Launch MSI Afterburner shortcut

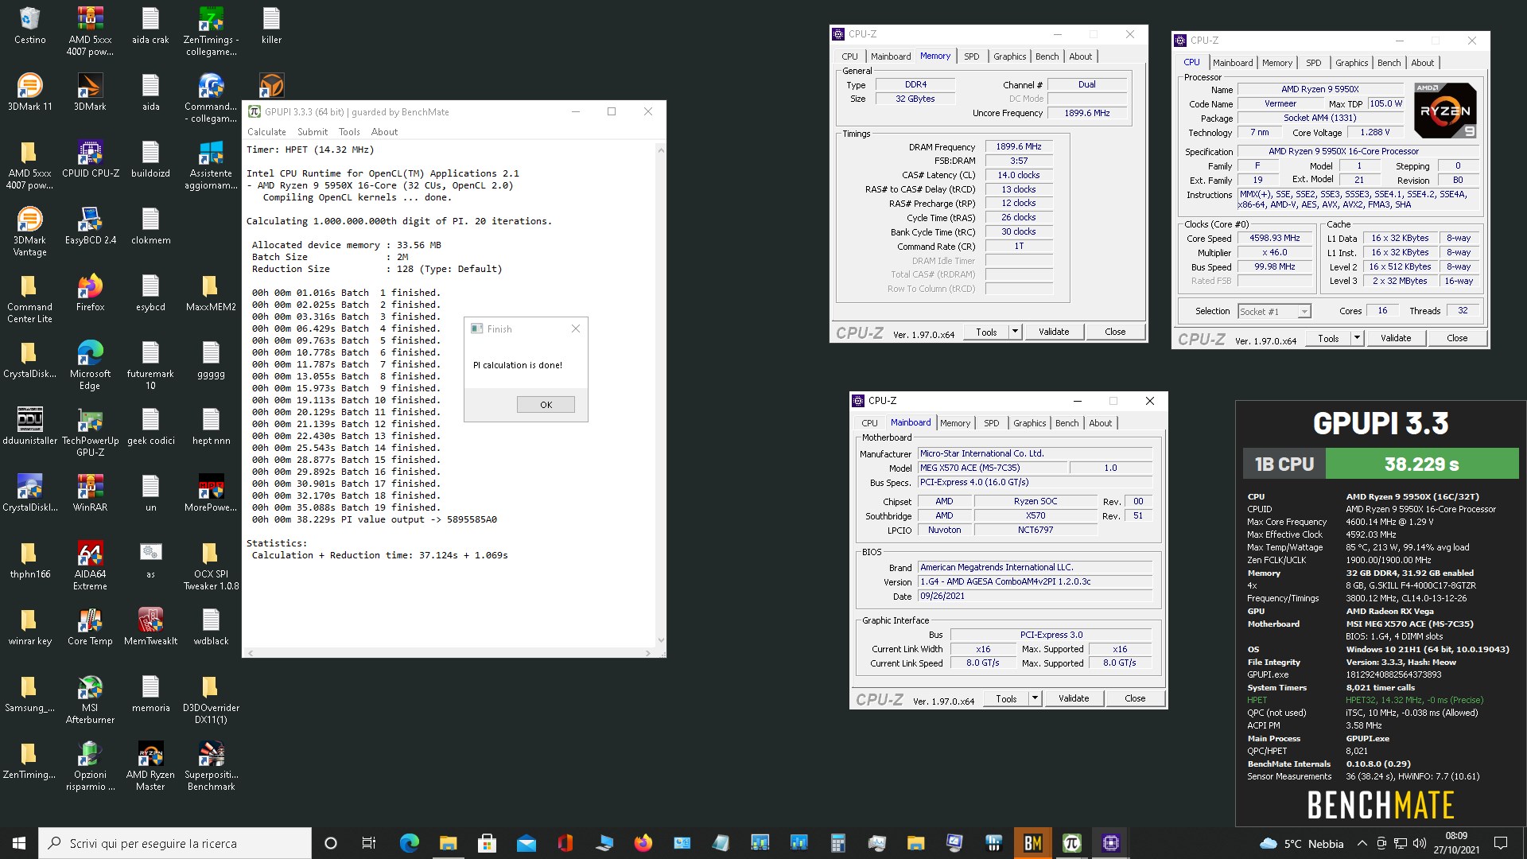pos(90,699)
